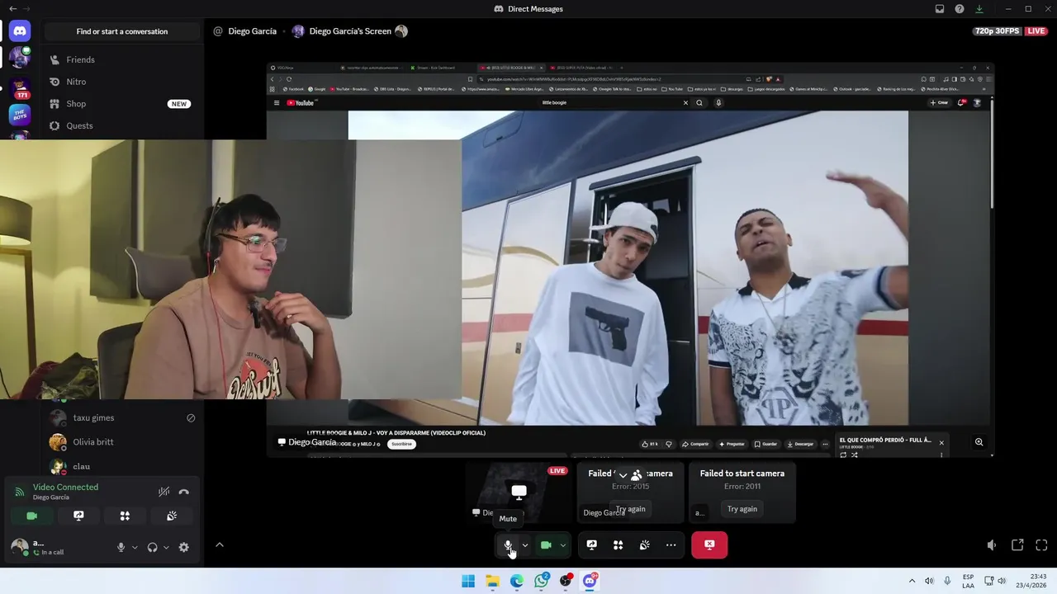Open The Boys server icon

(x=20, y=115)
